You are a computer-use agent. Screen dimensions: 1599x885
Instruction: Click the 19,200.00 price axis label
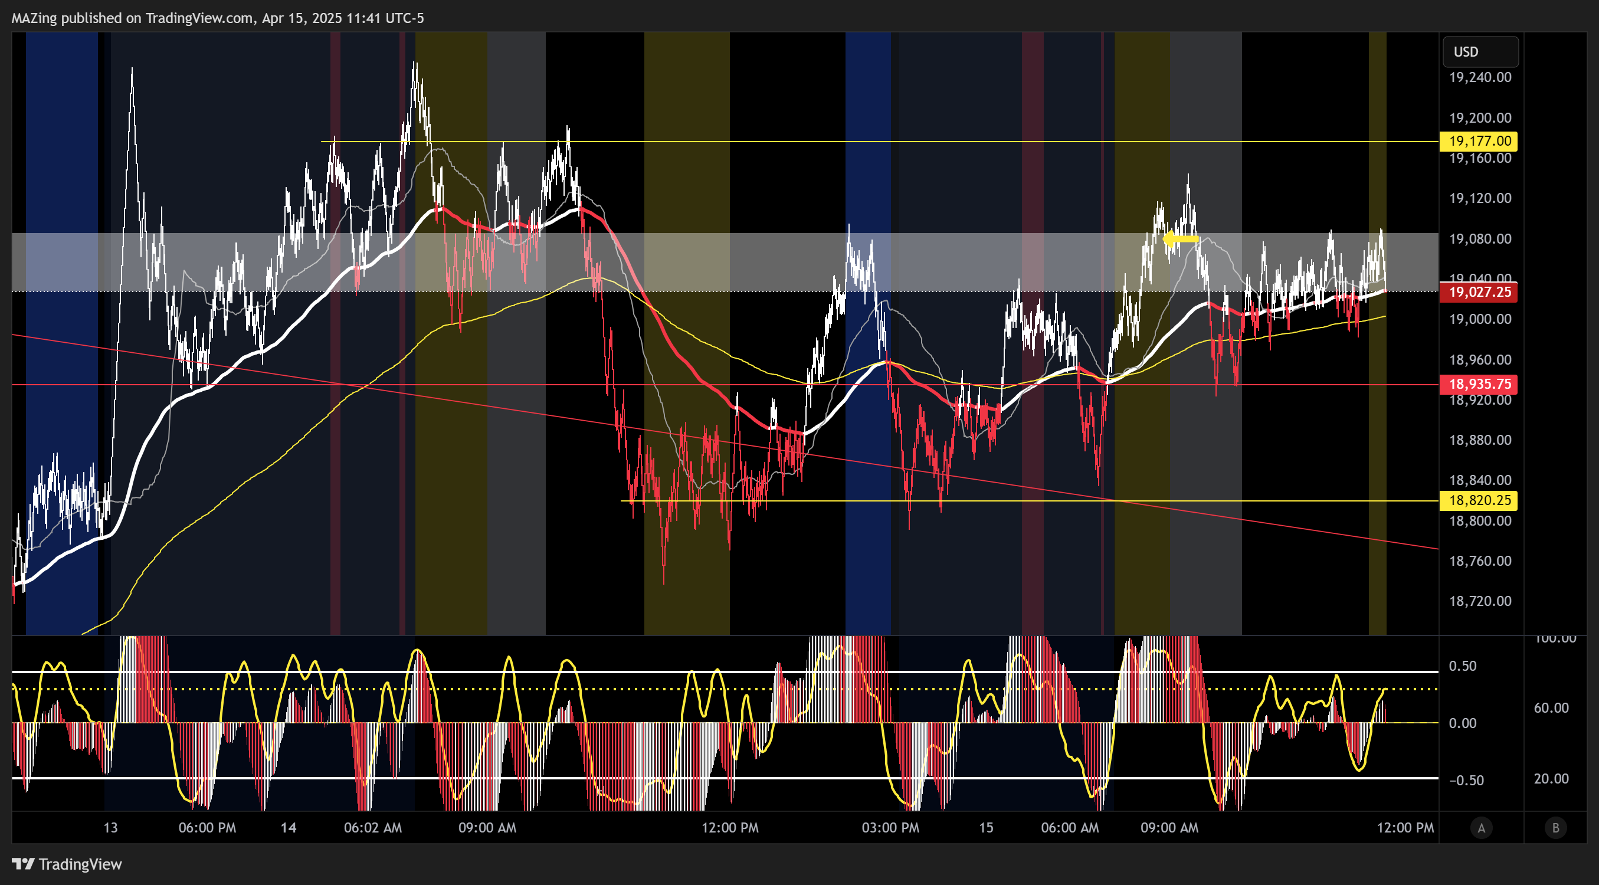pos(1480,118)
